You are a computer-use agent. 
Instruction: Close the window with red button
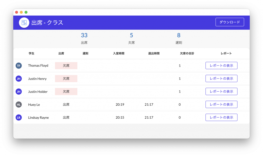click(17, 12)
